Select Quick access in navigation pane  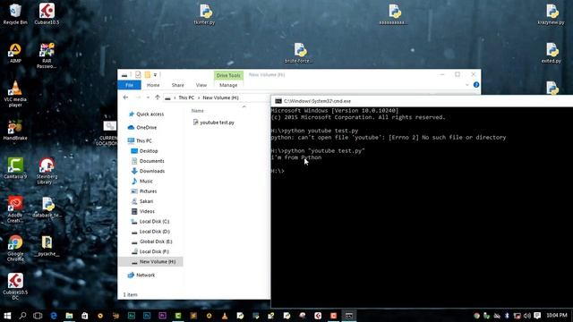coord(146,114)
